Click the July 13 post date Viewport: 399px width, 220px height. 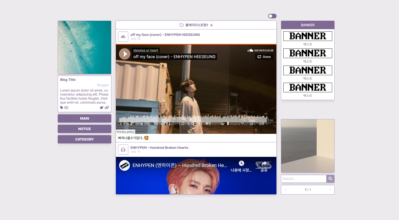tap(135, 151)
